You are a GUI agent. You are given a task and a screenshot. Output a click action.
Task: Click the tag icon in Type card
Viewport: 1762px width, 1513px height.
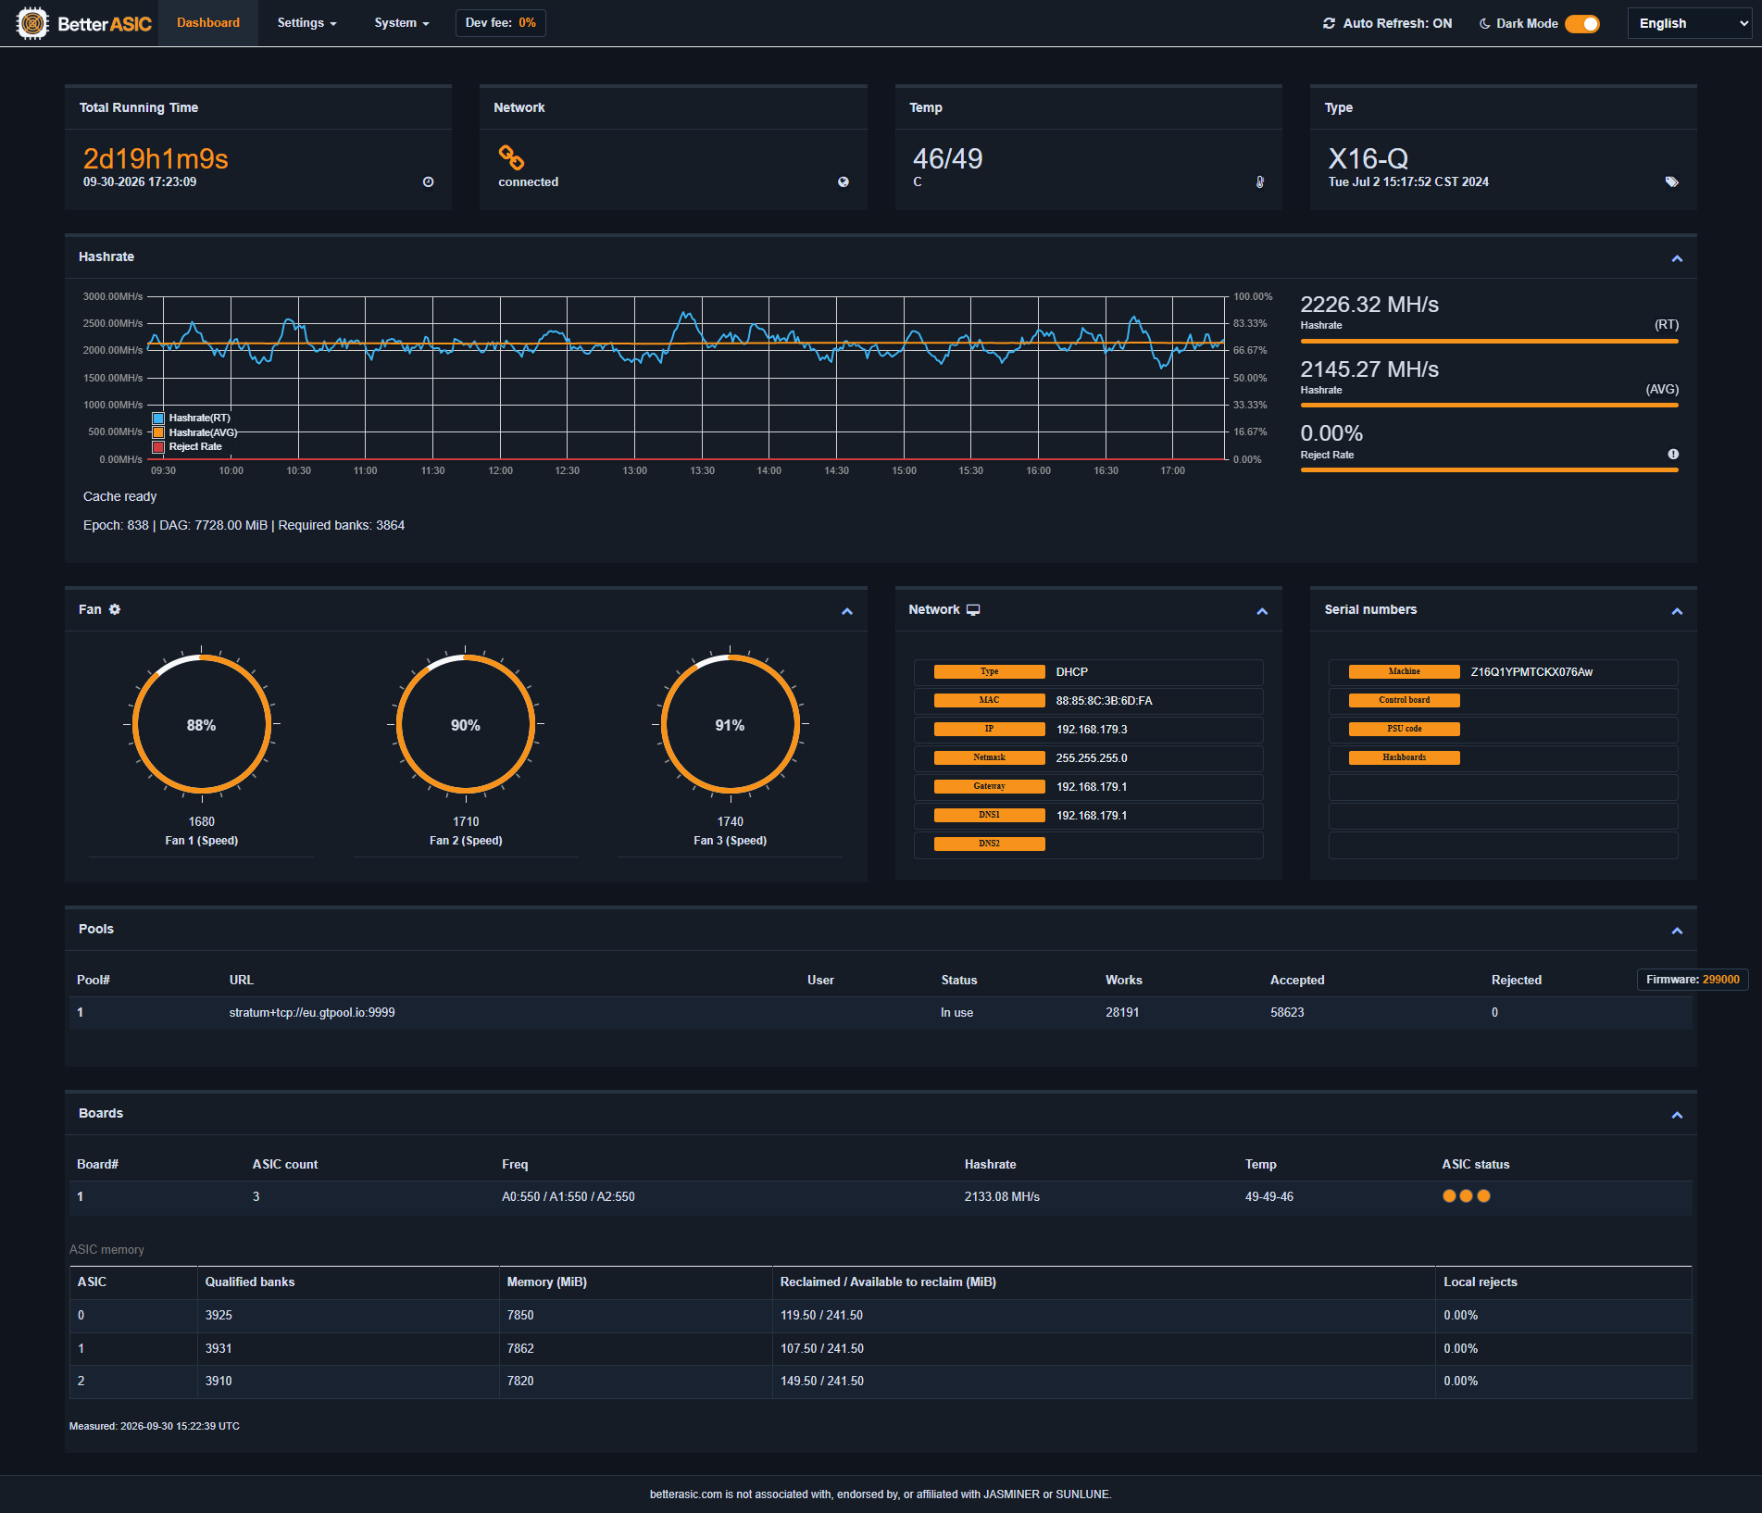pyautogui.click(x=1671, y=182)
